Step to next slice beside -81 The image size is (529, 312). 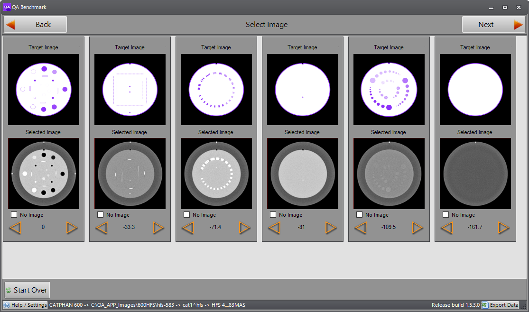pyautogui.click(x=331, y=228)
